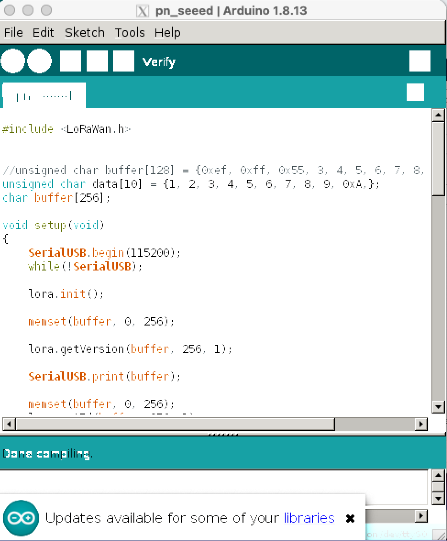This screenshot has height=541, width=447.
Task: Expand the tab options dropdown menu
Action: click(x=415, y=92)
